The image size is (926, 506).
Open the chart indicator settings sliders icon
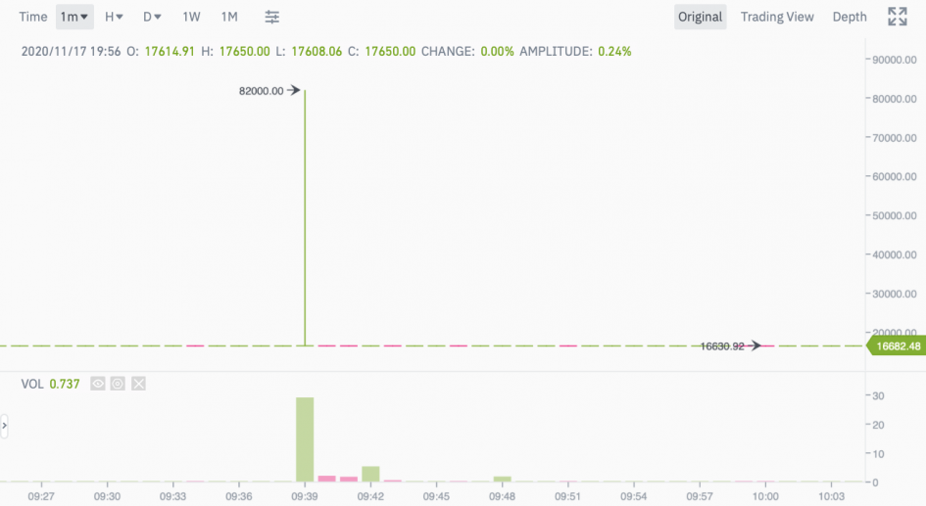[x=271, y=17]
